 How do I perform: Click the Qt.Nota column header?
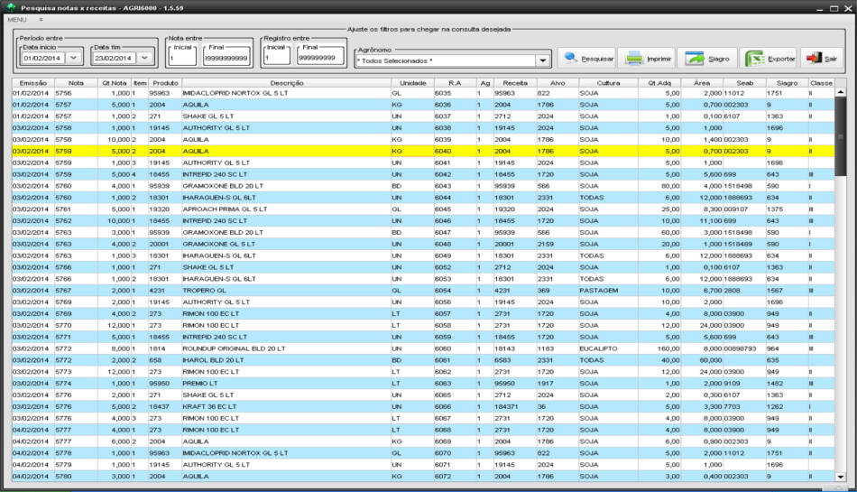tap(115, 83)
